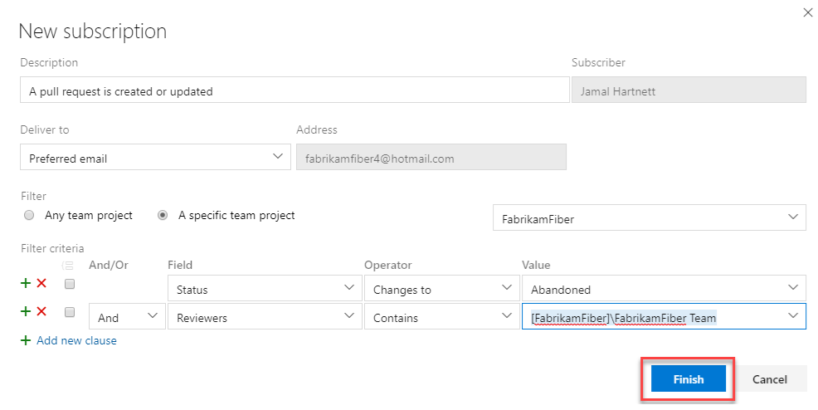Click green plus icon on Reviewers row

[26, 311]
